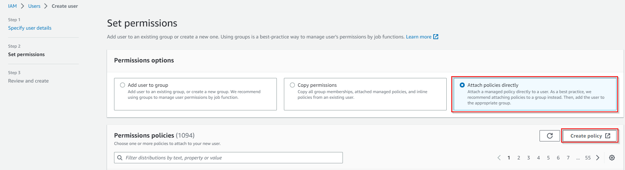The image size is (625, 170).
Task: Click the external link icon beside Learn more
Action: click(436, 37)
